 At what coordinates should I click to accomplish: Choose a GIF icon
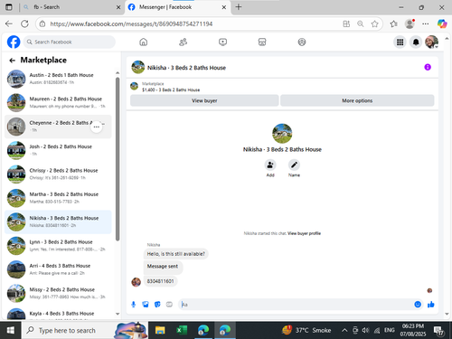tap(169, 305)
